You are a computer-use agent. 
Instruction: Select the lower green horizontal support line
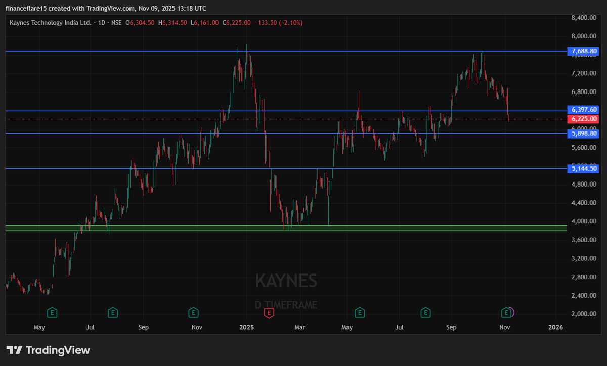coord(286,231)
